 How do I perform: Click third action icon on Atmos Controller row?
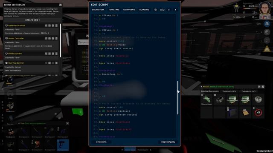53,38
